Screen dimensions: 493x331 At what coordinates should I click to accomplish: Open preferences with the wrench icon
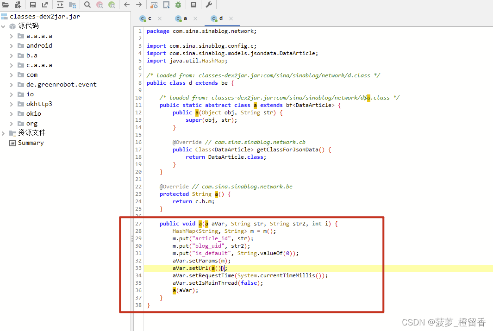[x=209, y=5]
